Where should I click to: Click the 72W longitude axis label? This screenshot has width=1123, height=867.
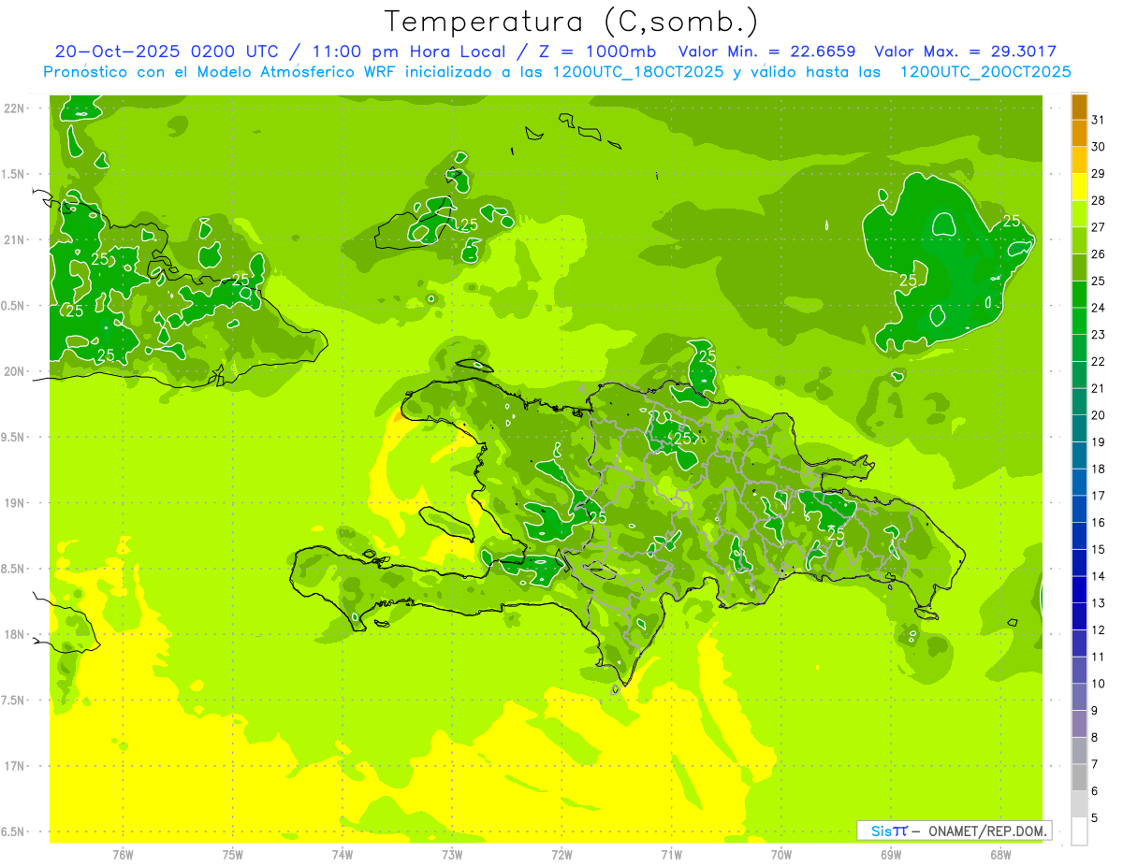pyautogui.click(x=561, y=854)
